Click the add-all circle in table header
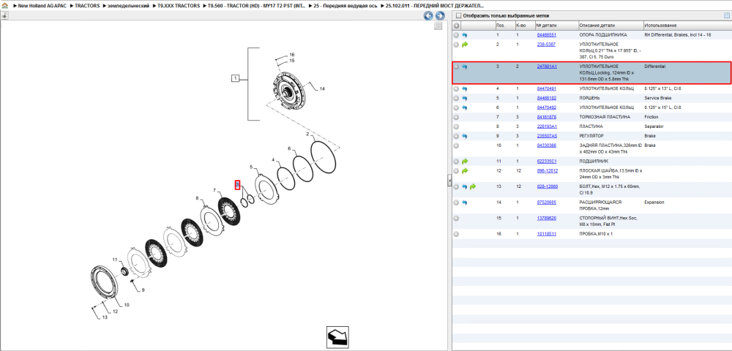This screenshot has width=732, height=351. tap(457, 25)
